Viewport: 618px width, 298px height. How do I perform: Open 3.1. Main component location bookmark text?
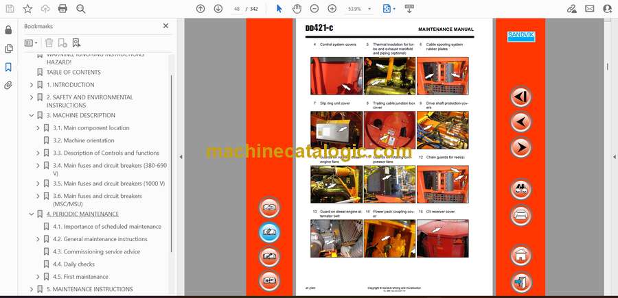[91, 128]
